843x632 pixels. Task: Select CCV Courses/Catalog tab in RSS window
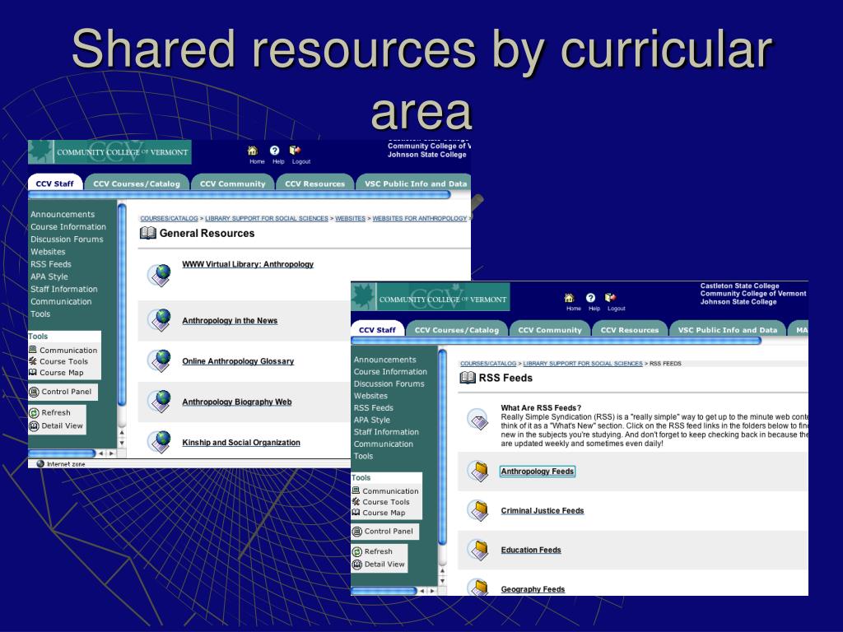pos(457,330)
